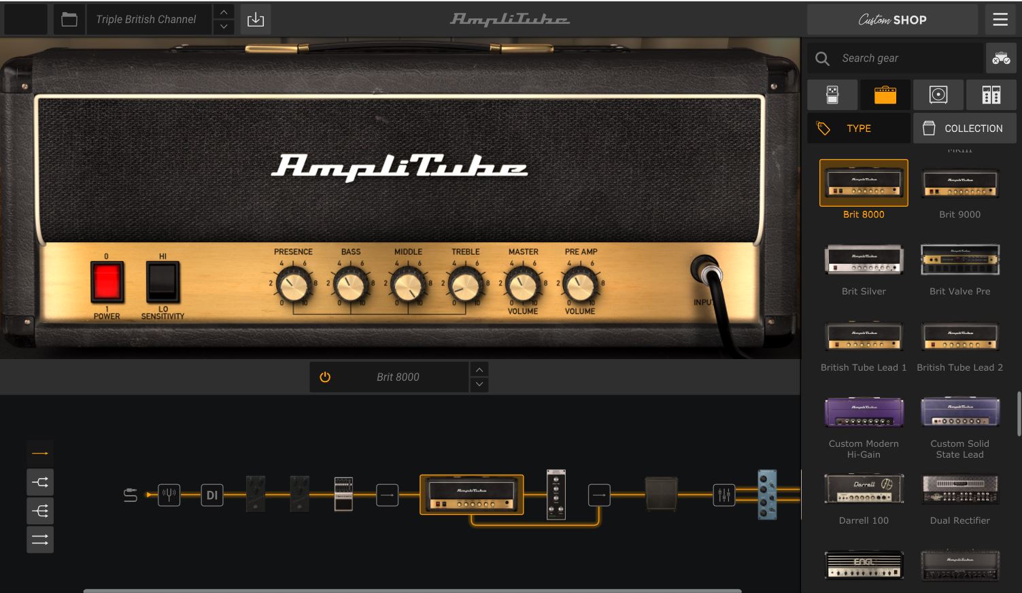
Task: Select the stomp pedal gear category
Action: [x=832, y=95]
